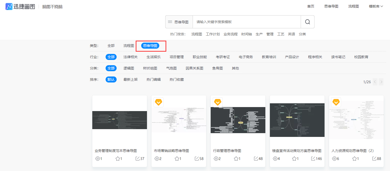Open the 楼盘宣传活动策划方案思维导图 thumbnail
390x171 pixels.
point(297,120)
